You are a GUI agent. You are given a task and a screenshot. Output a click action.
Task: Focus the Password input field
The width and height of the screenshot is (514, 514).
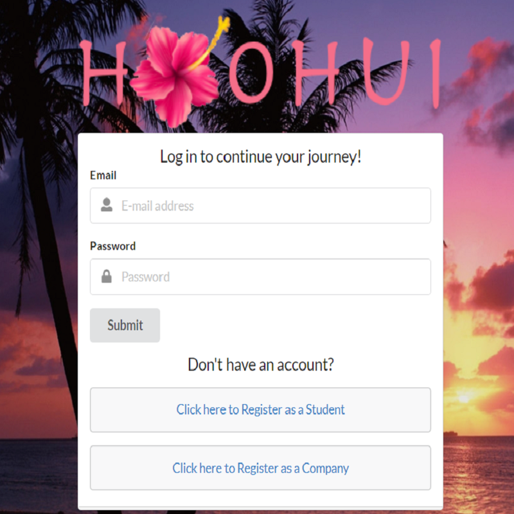pyautogui.click(x=260, y=277)
